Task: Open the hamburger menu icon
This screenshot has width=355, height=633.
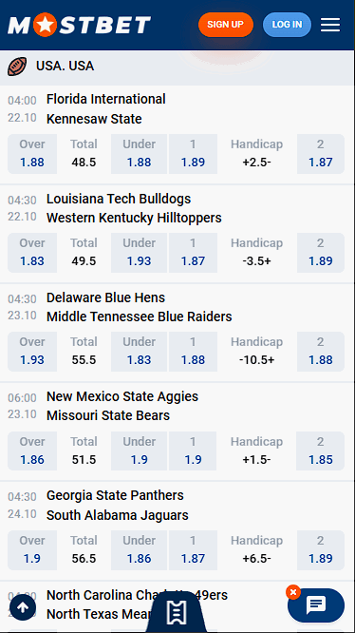Action: tap(330, 25)
